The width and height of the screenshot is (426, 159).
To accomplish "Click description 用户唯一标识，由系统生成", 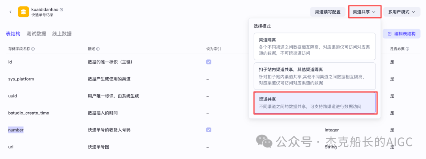I will [x=114, y=96].
